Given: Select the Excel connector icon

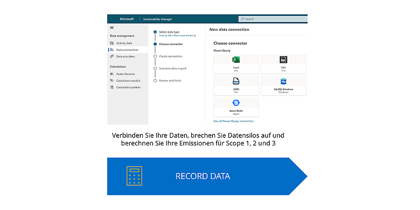Looking at the screenshot, I should (236, 60).
